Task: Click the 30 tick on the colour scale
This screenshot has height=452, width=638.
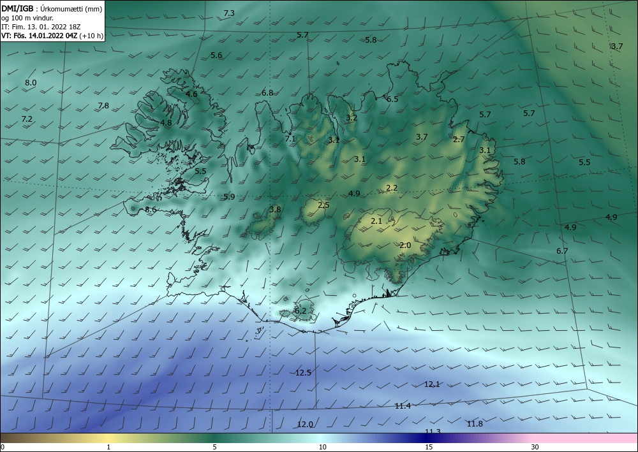Action: point(535,448)
